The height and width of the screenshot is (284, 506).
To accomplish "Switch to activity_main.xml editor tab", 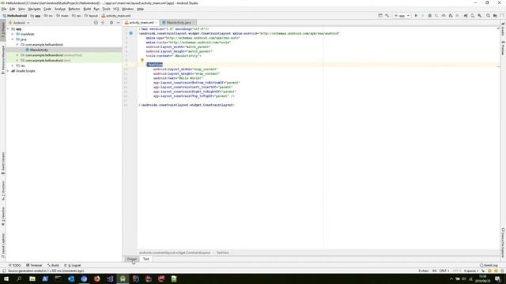I will [141, 23].
